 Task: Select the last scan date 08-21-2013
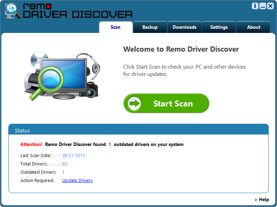click(x=74, y=155)
